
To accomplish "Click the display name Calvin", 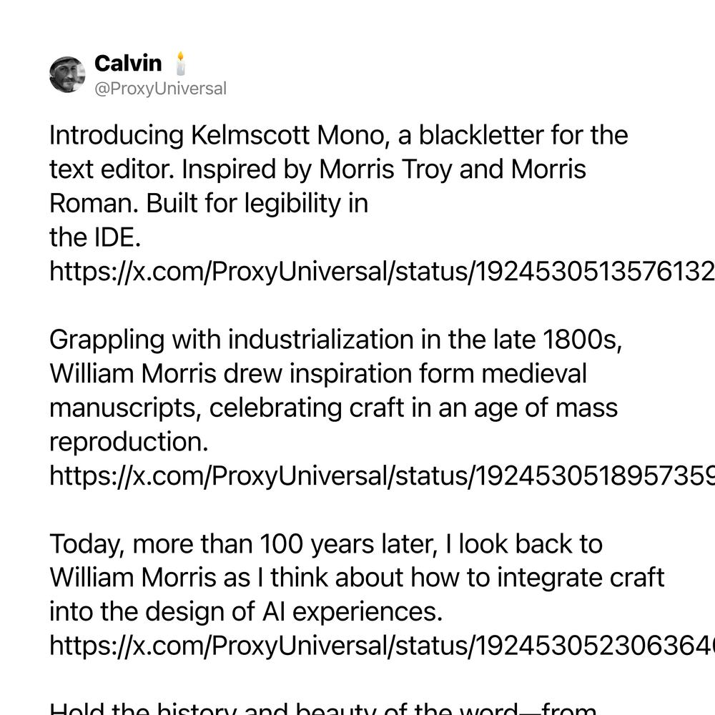I will (128, 64).
